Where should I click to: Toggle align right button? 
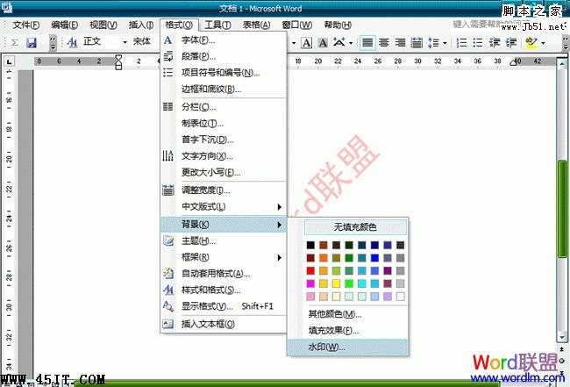[x=400, y=42]
